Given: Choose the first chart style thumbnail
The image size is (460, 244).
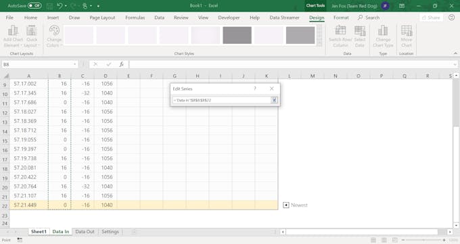Looking at the screenshot, I should pyautogui.click(x=79, y=35).
